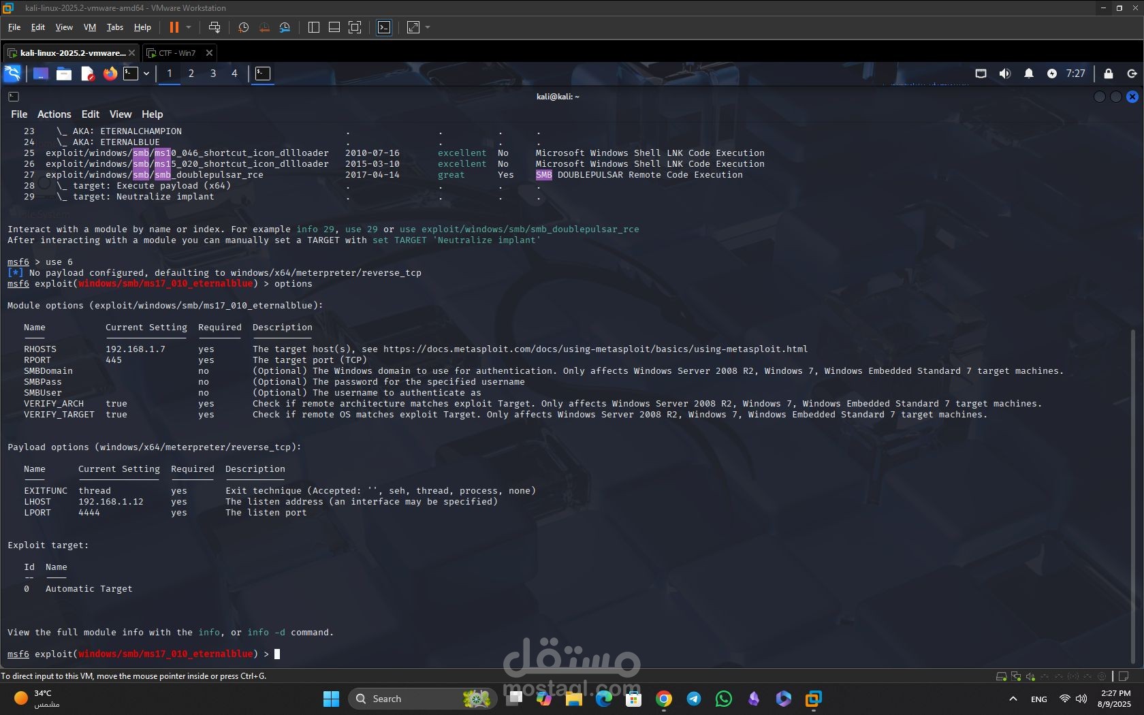This screenshot has width=1144, height=715.
Task: Pause the virtual machine with the orange button
Action: [x=174, y=27]
